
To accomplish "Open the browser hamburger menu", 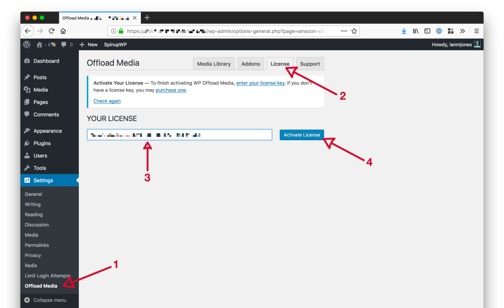I will [477, 31].
